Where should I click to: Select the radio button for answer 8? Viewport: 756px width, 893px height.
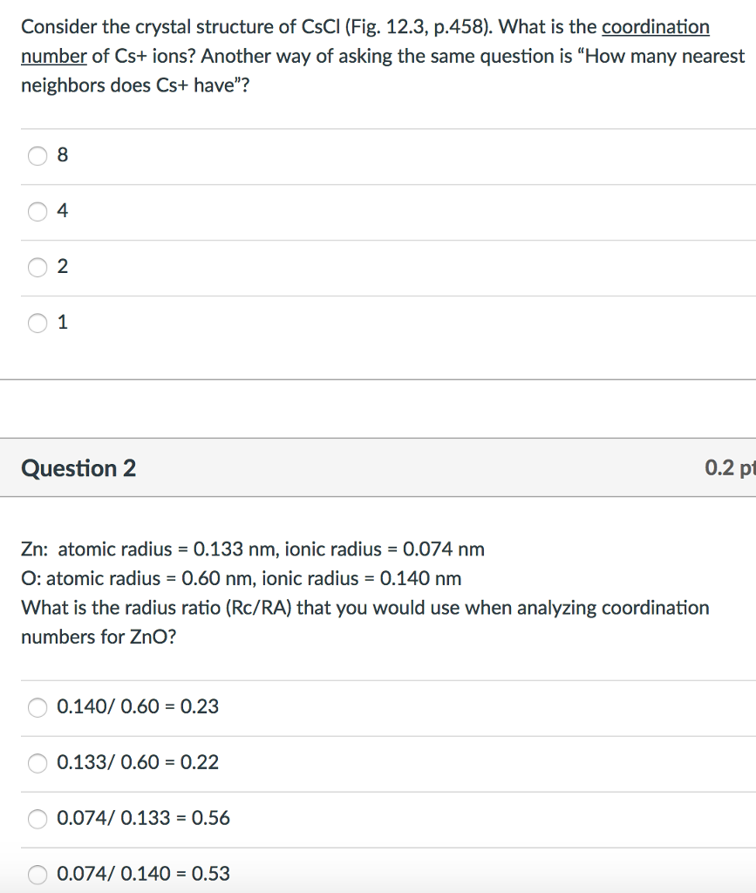37,156
